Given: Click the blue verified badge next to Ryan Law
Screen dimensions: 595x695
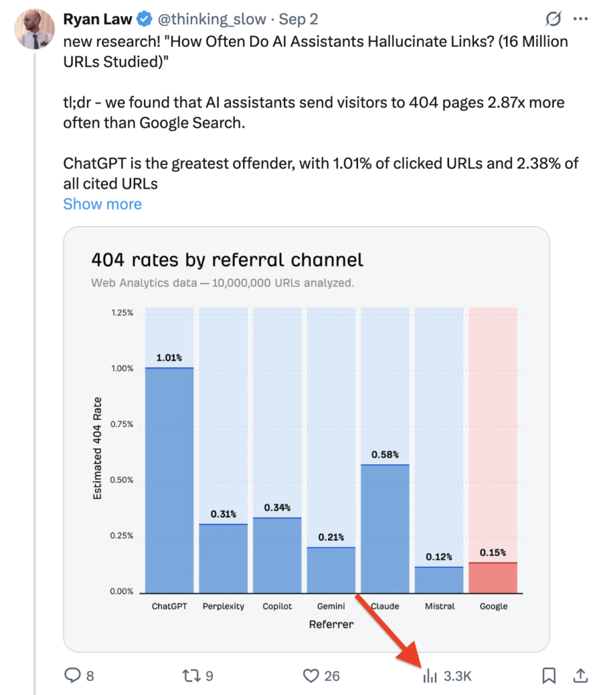Looking at the screenshot, I should pos(143,19).
